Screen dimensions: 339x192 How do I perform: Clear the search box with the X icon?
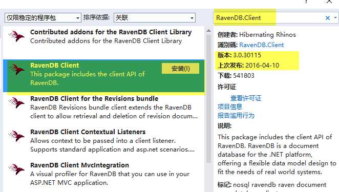tap(328, 18)
